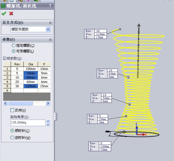Select 恒定螺距 constant pitch option
Viewport: 174px width, 161px height.
tap(14, 46)
